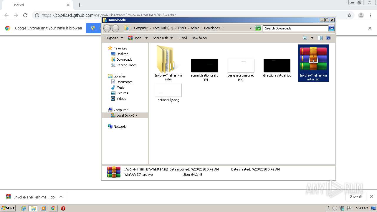Launch Internet Explorer from taskbar
The width and height of the screenshot is (377, 212).
(x=23, y=208)
